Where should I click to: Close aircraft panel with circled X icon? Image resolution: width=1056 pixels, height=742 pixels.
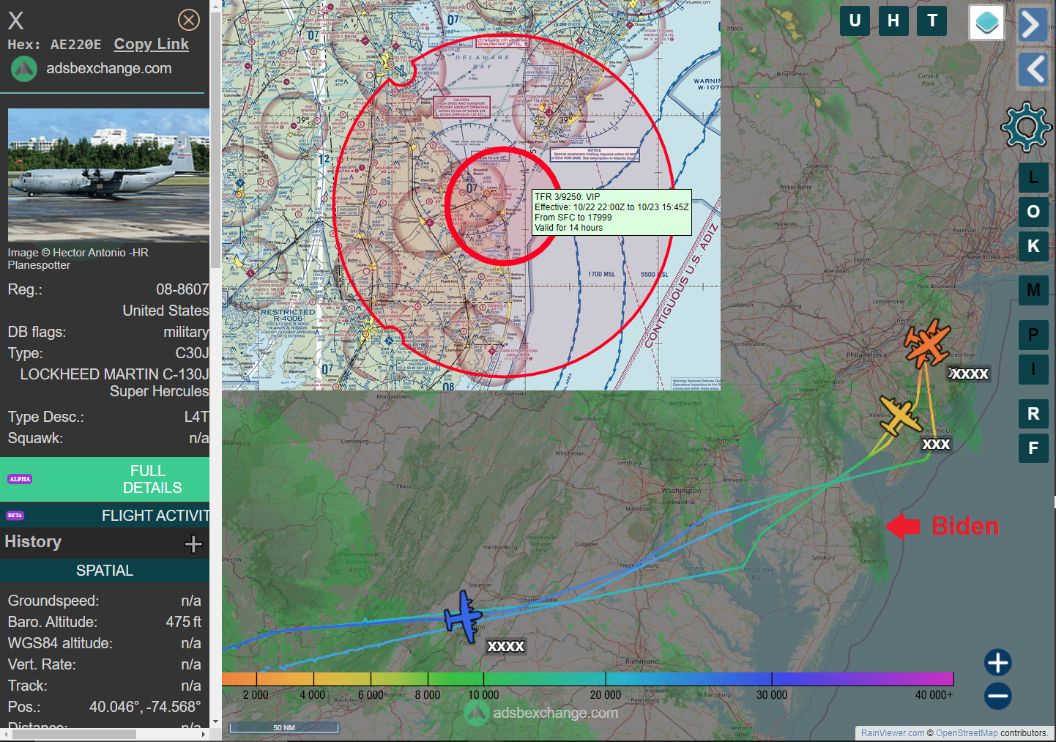pyautogui.click(x=189, y=20)
